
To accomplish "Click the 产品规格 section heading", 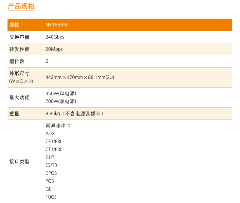I will point(21,6).
